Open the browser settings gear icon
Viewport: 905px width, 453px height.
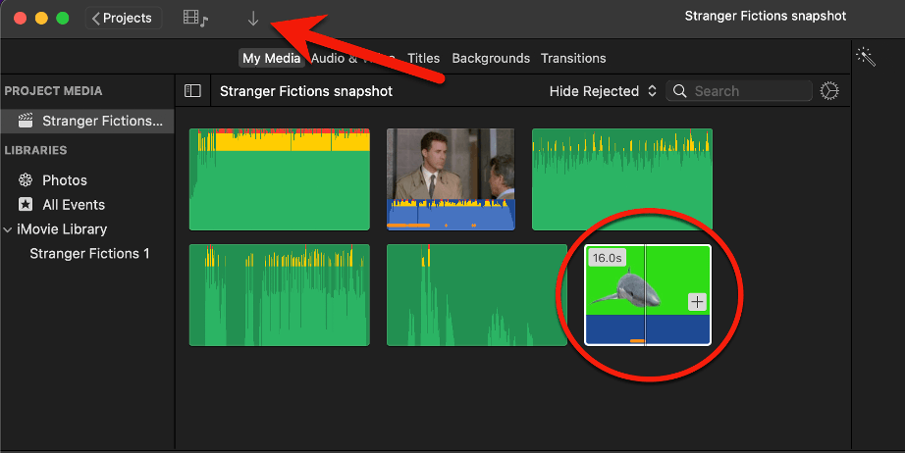[829, 91]
